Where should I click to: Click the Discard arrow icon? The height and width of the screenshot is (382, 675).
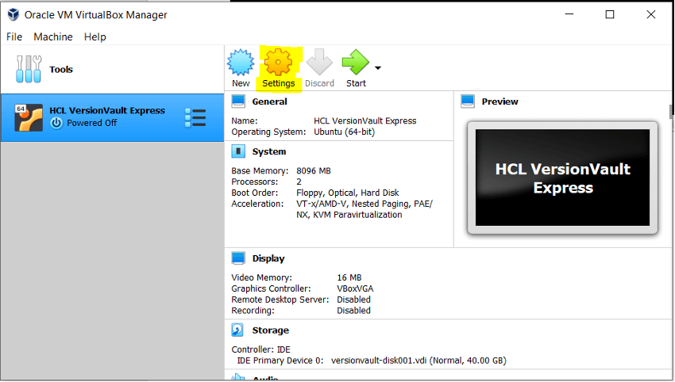(x=319, y=63)
